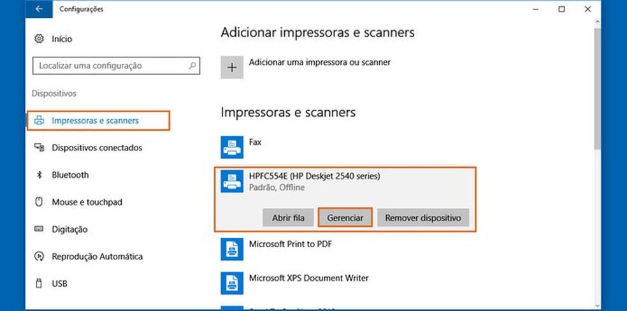Open Digitação settings
Screen dimensions: 627x311
click(69, 229)
